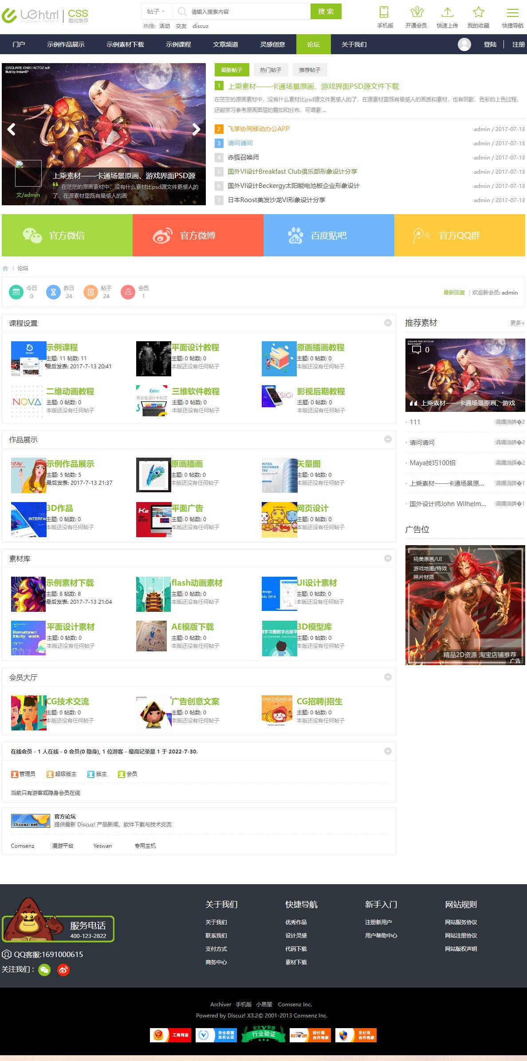Open the 帖子 search type dropdown
The image size is (527, 1061).
pyautogui.click(x=156, y=12)
